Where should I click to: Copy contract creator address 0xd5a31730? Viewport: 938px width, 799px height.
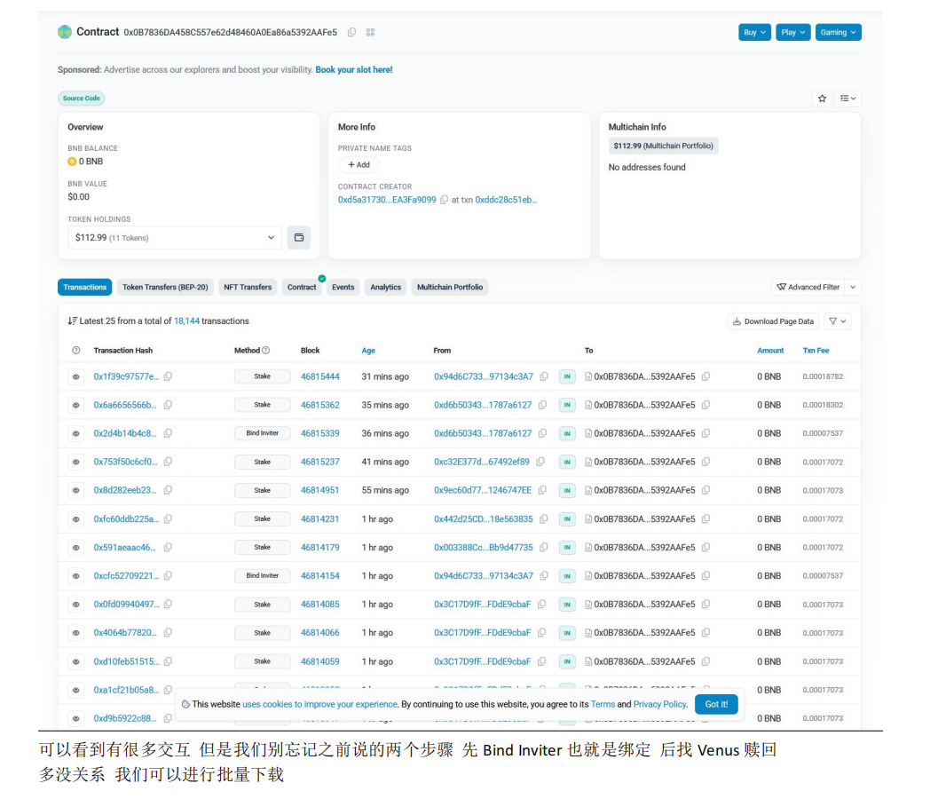coord(444,200)
